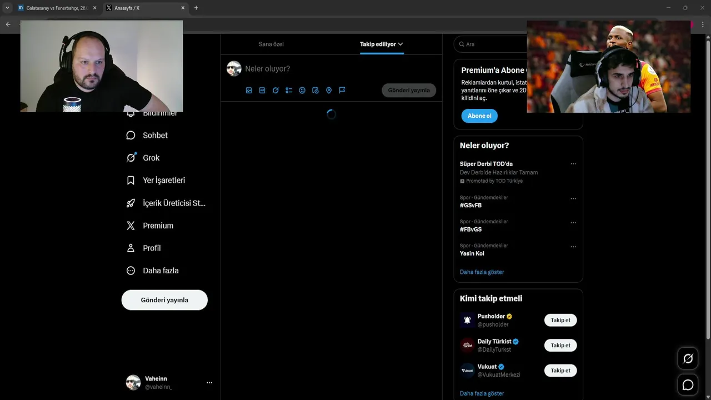711x400 pixels.
Task: Click composer Gönderi yayınla button
Action: pyautogui.click(x=409, y=90)
